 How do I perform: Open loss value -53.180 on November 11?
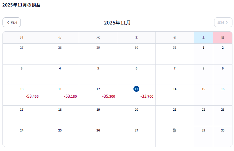click(x=70, y=96)
